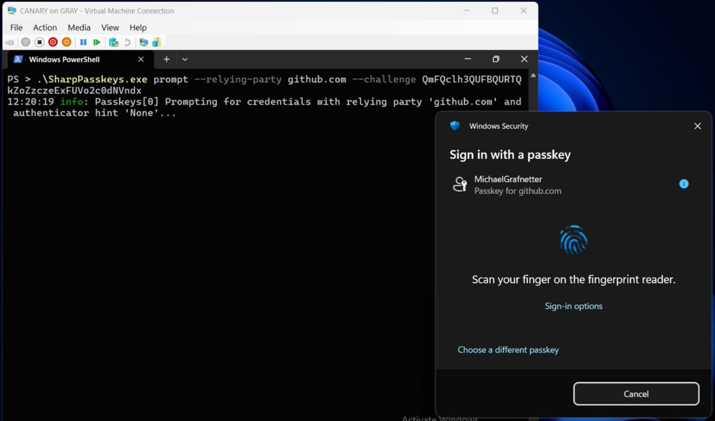Click the terminal vertical scrollbar up arrow

533,76
